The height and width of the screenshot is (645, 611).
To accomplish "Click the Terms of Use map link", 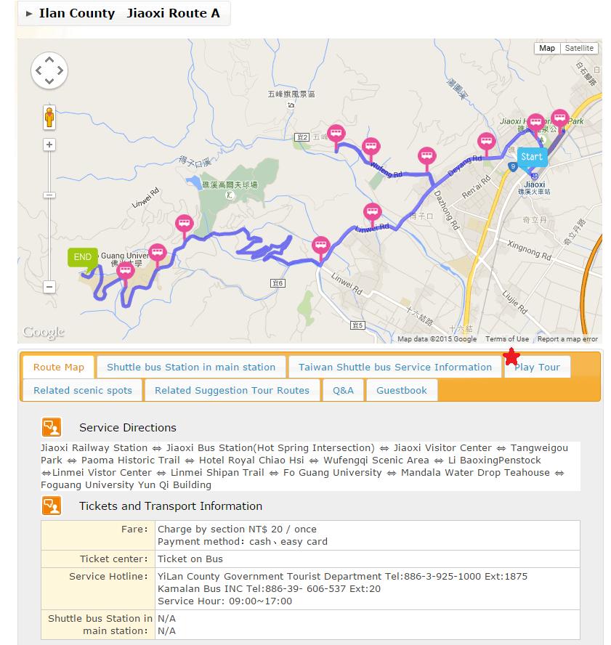I will [x=507, y=339].
